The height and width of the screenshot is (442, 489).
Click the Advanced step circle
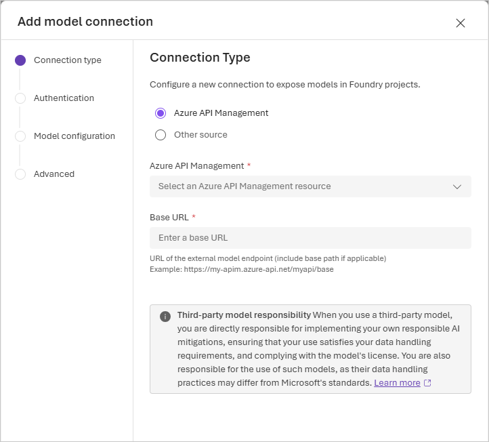click(x=20, y=174)
